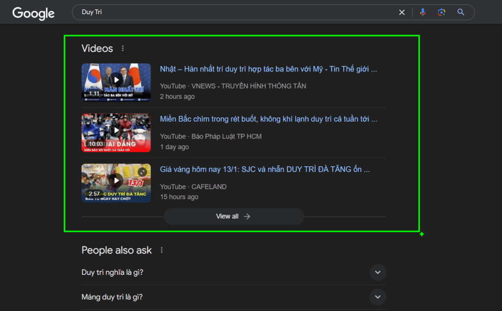Click expand icon on Giá vàng video thumbnail
502x311 pixels.
pos(142,172)
